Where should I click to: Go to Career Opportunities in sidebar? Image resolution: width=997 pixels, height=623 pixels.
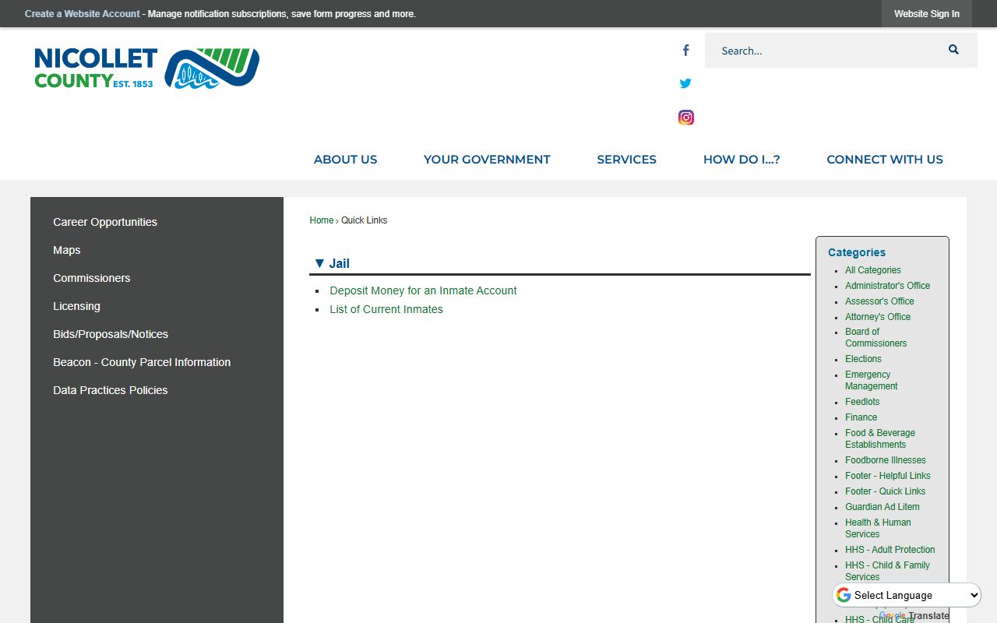(105, 222)
